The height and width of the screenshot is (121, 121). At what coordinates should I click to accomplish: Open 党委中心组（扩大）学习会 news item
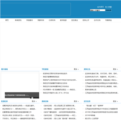56,93
